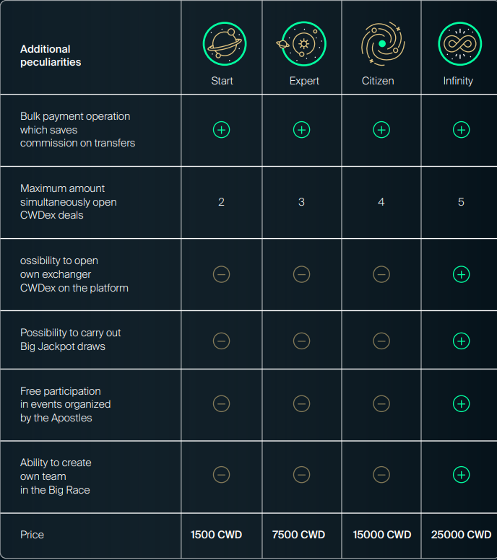Click Infinity plus icon for own exchanger
This screenshot has height=560, width=497.
click(462, 274)
